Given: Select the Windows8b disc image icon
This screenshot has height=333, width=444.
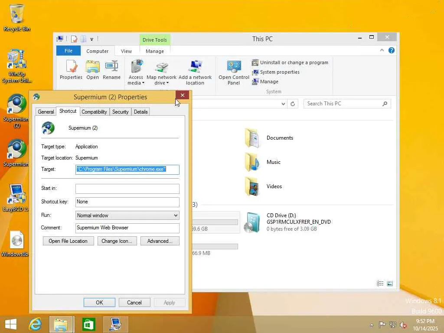Looking at the screenshot, I should point(16,244).
